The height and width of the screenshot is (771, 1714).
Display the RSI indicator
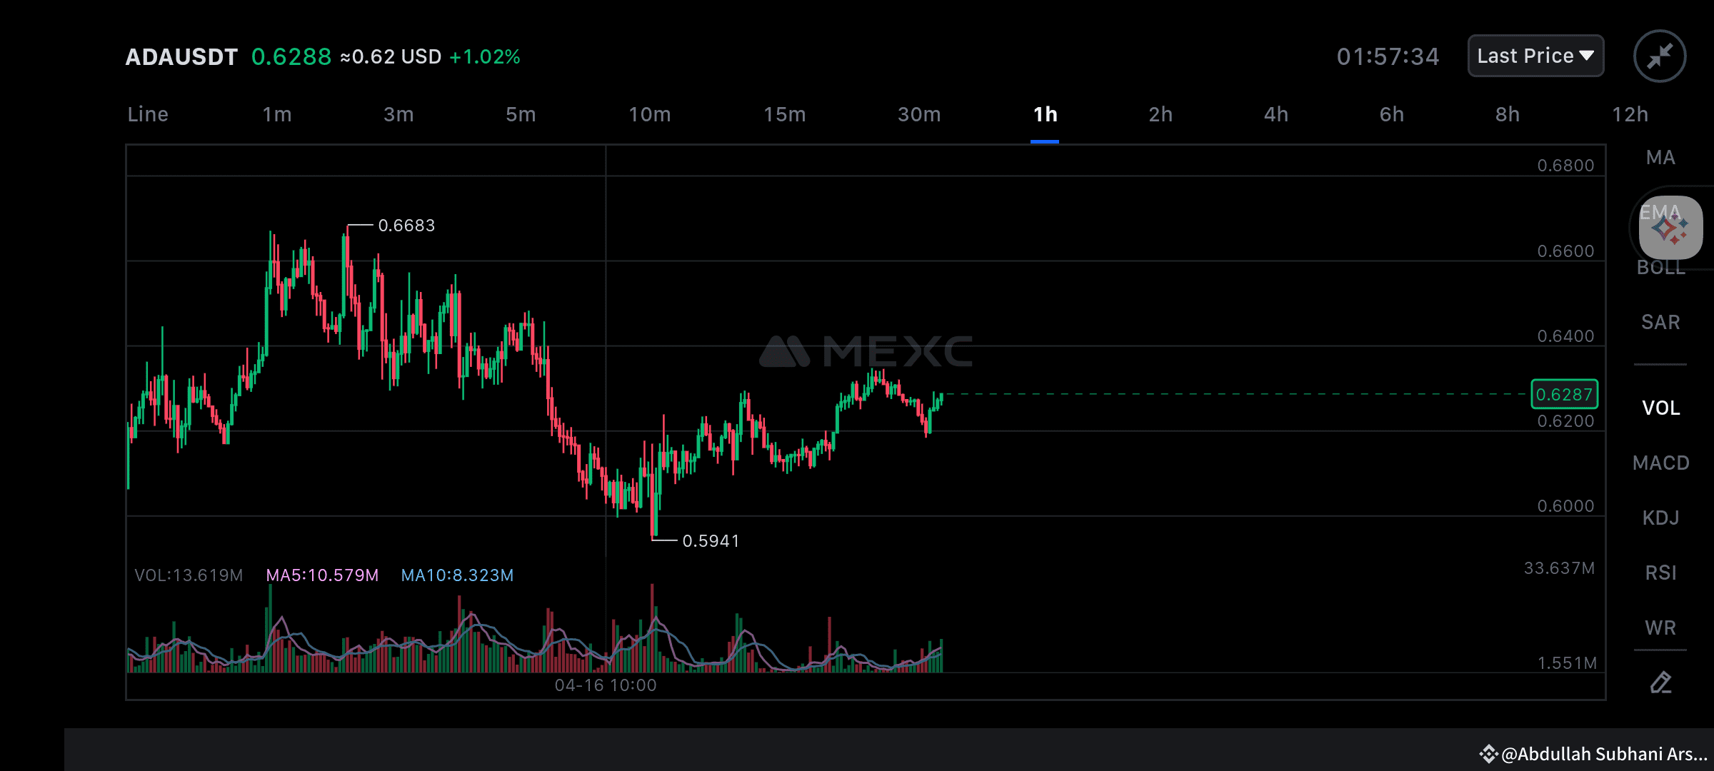(x=1660, y=572)
